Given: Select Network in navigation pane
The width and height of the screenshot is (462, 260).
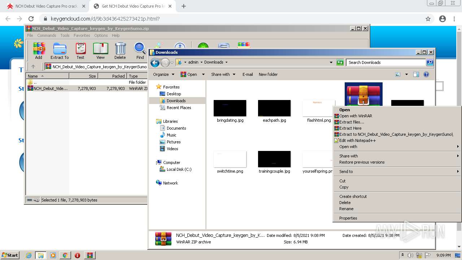Looking at the screenshot, I should coord(170,183).
